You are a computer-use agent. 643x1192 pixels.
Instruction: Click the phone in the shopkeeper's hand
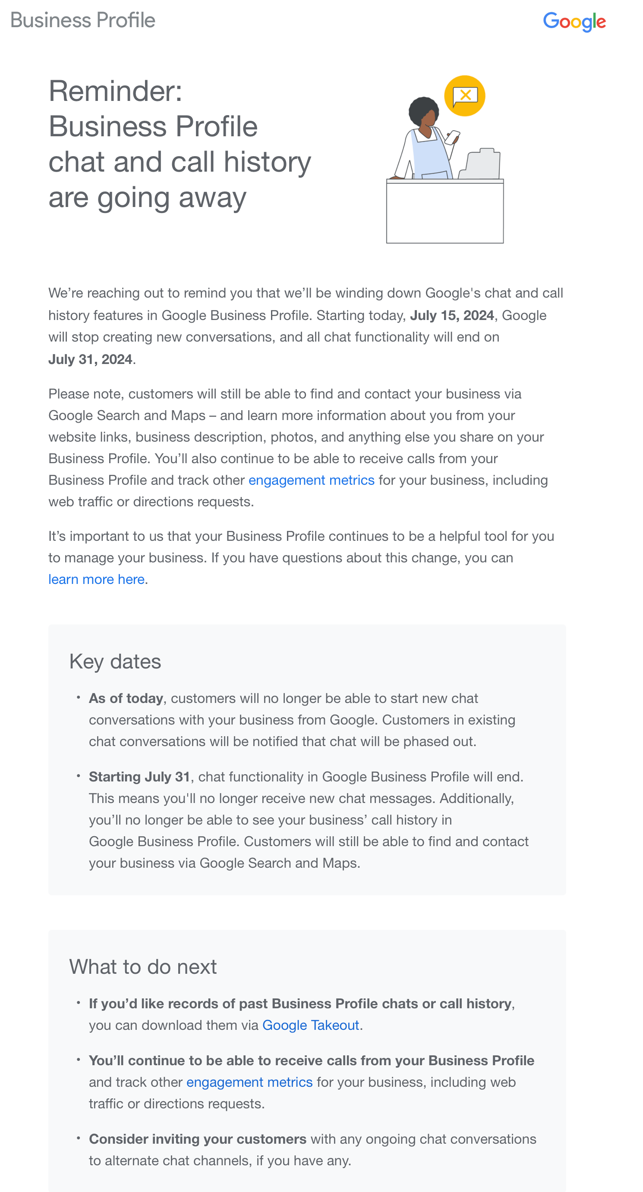click(x=452, y=138)
